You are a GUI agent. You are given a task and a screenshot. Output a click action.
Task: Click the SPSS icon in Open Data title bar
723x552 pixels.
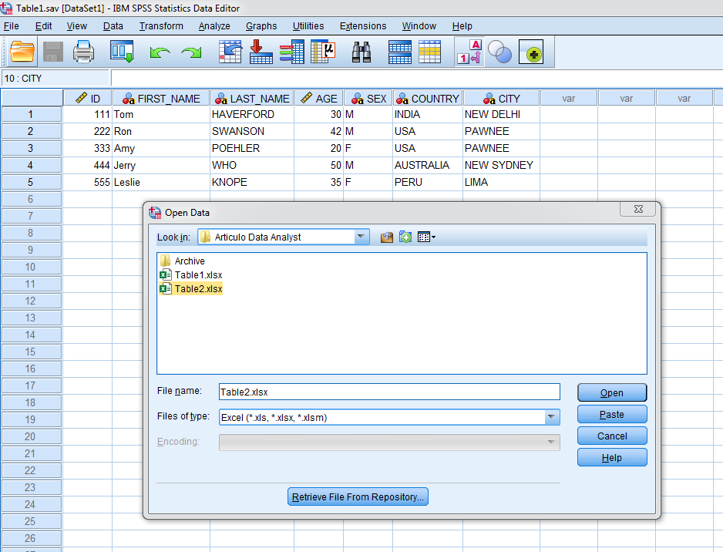coord(155,213)
